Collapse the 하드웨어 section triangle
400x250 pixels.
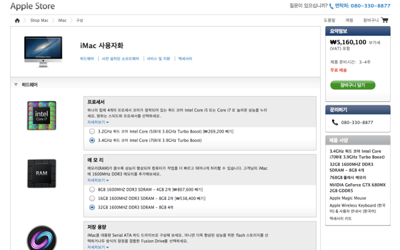(x=16, y=85)
